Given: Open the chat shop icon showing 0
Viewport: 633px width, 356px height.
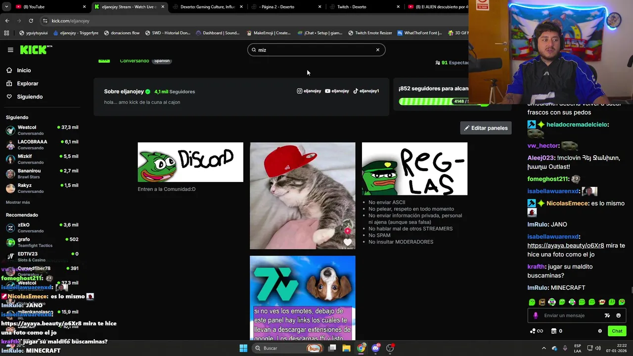Looking at the screenshot, I should (556, 331).
